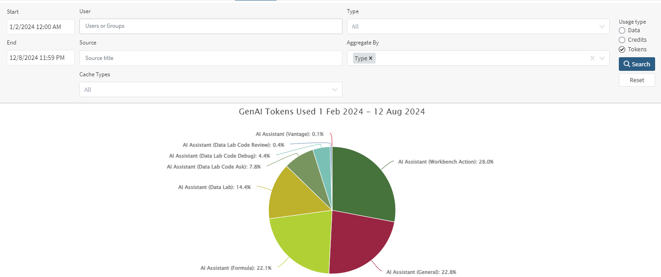The image size is (661, 277).
Task: Click the Users or Groups input field
Action: (x=211, y=26)
